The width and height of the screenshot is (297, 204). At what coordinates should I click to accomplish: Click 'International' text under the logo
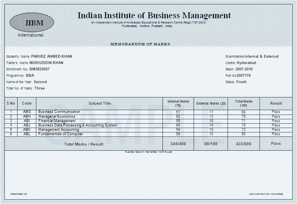click(31, 35)
